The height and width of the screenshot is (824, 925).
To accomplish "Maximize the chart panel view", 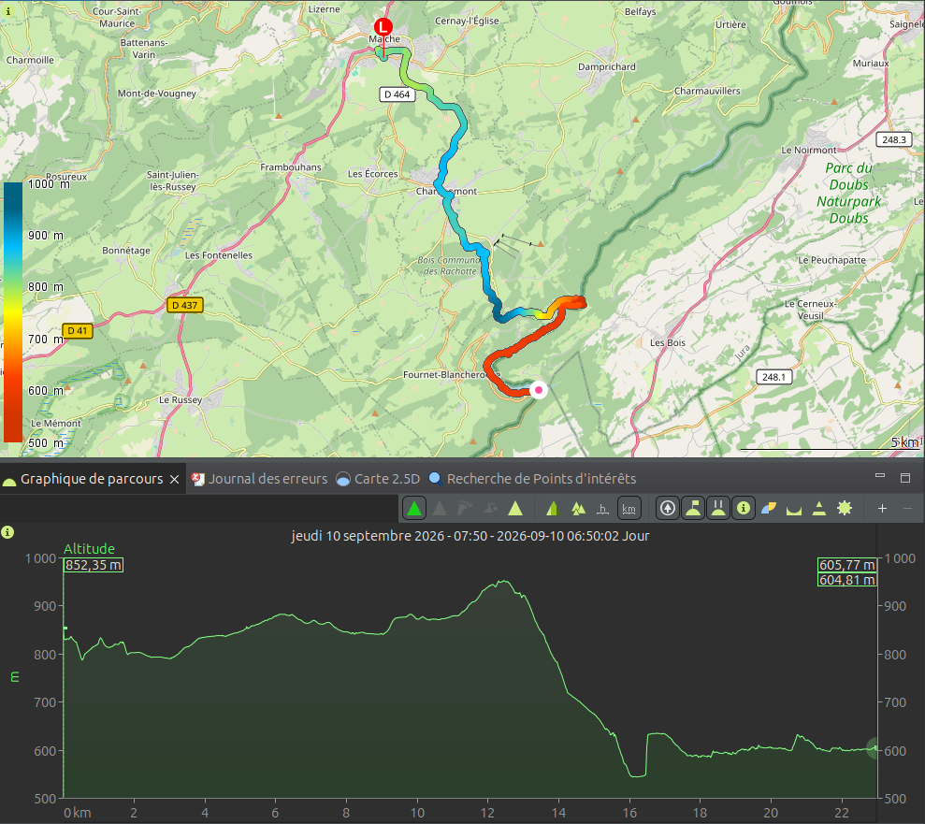I will [905, 478].
